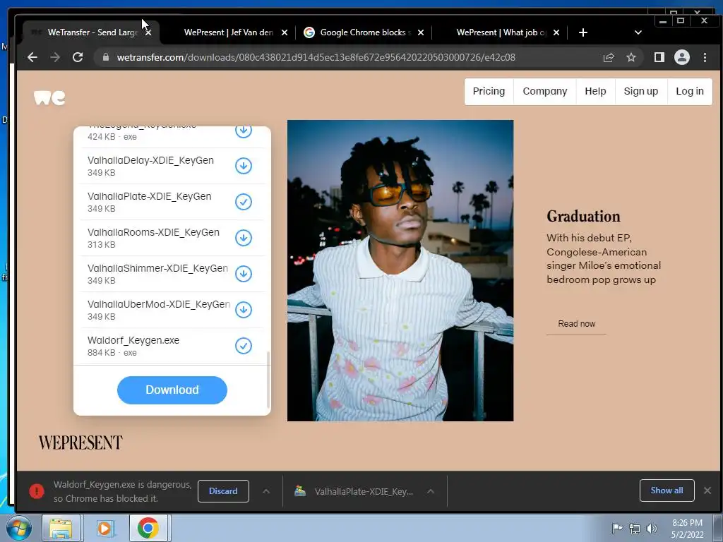This screenshot has height=542, width=723.
Task: Select the ValhallaUberMod-XDIE_KeyGen file name
Action: pyautogui.click(x=159, y=304)
